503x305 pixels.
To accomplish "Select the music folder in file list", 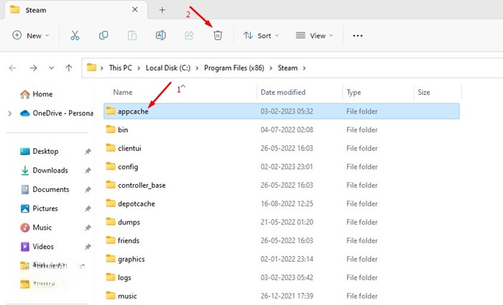I will [282, 296].
